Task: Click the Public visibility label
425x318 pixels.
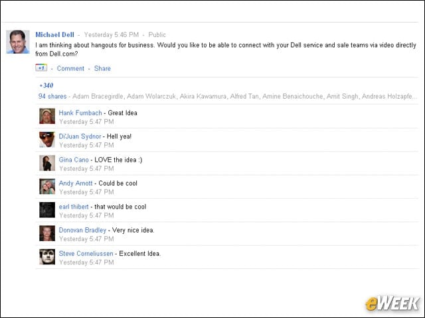Action: [157, 34]
